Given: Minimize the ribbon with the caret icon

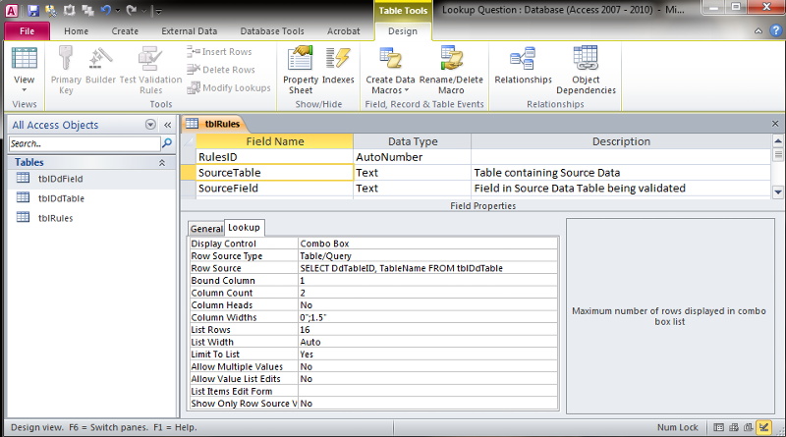Looking at the screenshot, I should (758, 31).
